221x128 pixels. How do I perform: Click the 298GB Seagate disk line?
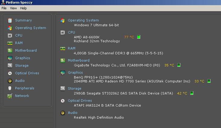pyautogui.click(x=124, y=93)
